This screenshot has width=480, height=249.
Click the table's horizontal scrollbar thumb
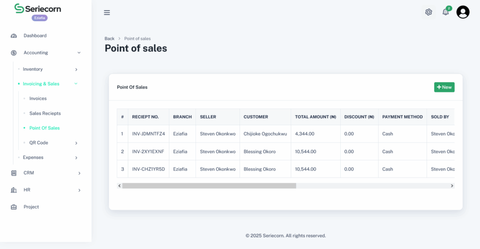[x=209, y=186]
